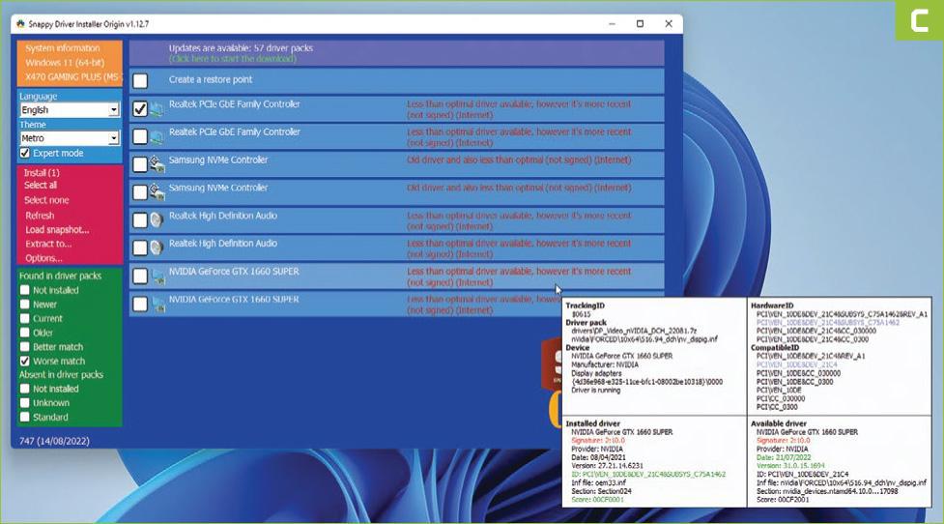Click Old driver status text on first Samsung row

click(519, 160)
